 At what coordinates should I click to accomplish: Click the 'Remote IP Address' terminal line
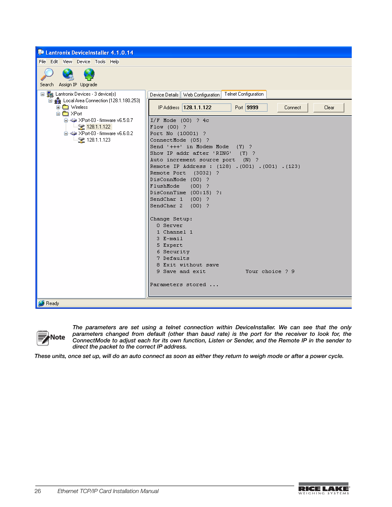(x=225, y=166)
